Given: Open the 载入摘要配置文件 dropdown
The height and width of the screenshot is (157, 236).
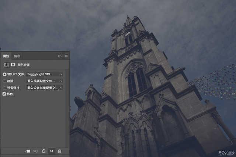Looking at the screenshot, I should point(44,81).
